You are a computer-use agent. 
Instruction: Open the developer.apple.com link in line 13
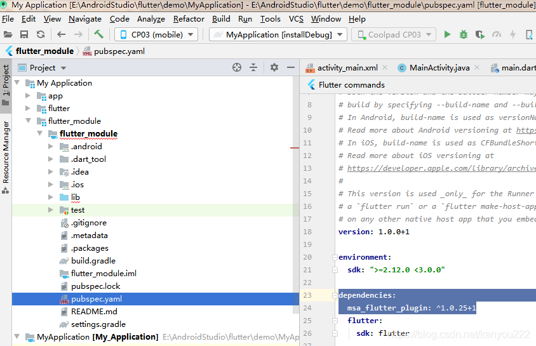tap(441, 168)
